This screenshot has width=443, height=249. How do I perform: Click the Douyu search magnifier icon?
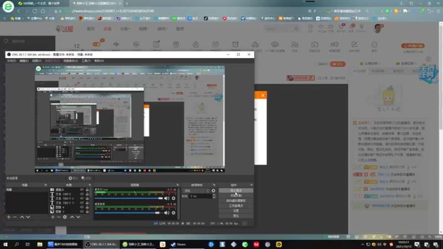click(x=296, y=29)
